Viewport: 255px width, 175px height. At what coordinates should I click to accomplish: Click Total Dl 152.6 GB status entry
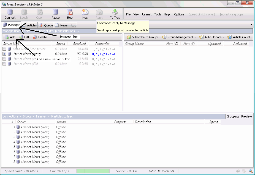coord(161,171)
